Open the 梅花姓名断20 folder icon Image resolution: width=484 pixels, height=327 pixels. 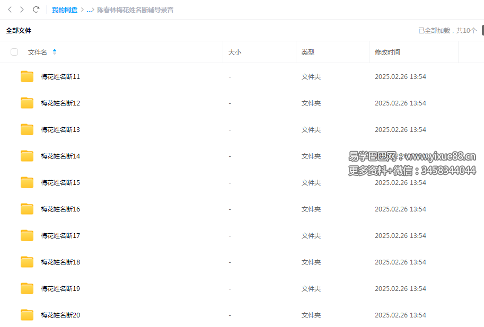(x=27, y=315)
